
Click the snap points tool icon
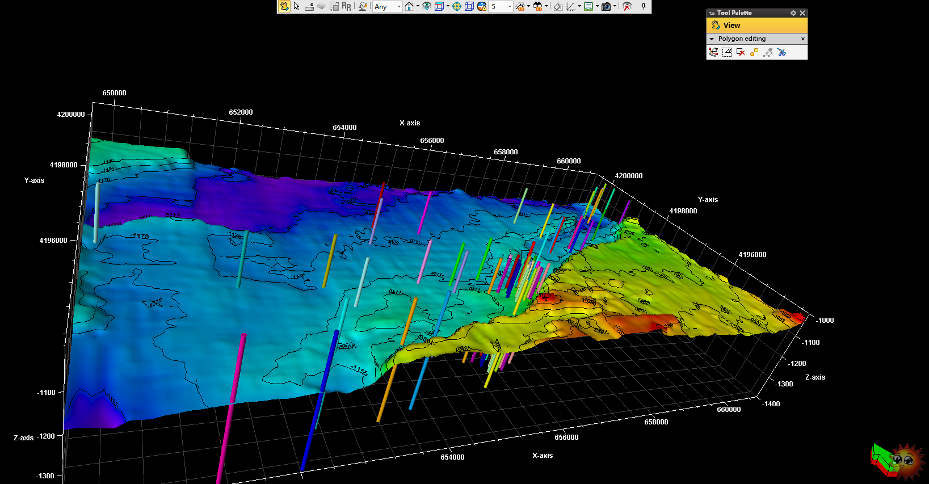754,52
